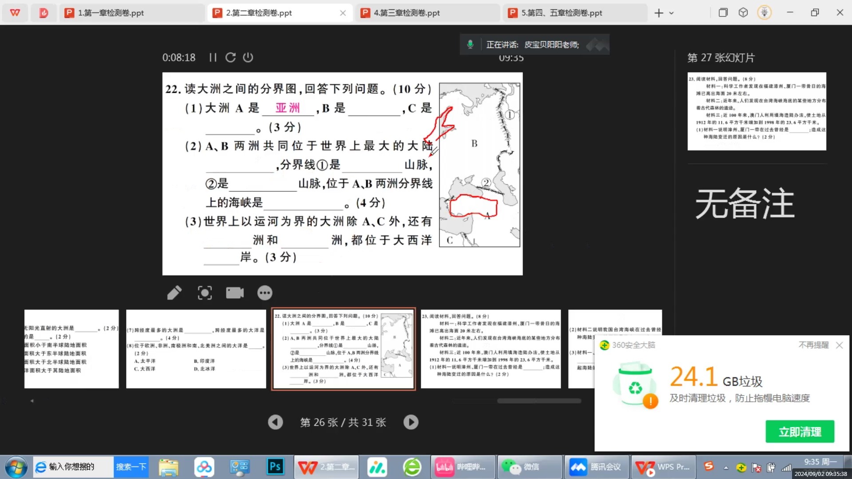852x479 pixels.
Task: Open the screenshot capture tool
Action: point(204,293)
